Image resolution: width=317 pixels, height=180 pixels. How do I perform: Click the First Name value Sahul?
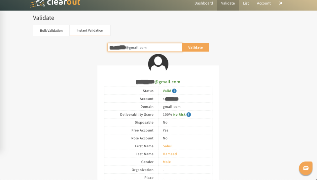[167, 146]
